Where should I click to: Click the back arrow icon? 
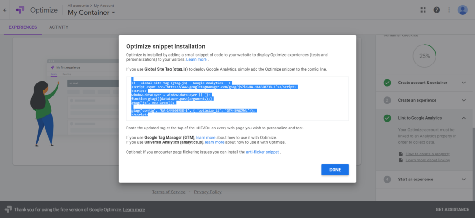5,10
